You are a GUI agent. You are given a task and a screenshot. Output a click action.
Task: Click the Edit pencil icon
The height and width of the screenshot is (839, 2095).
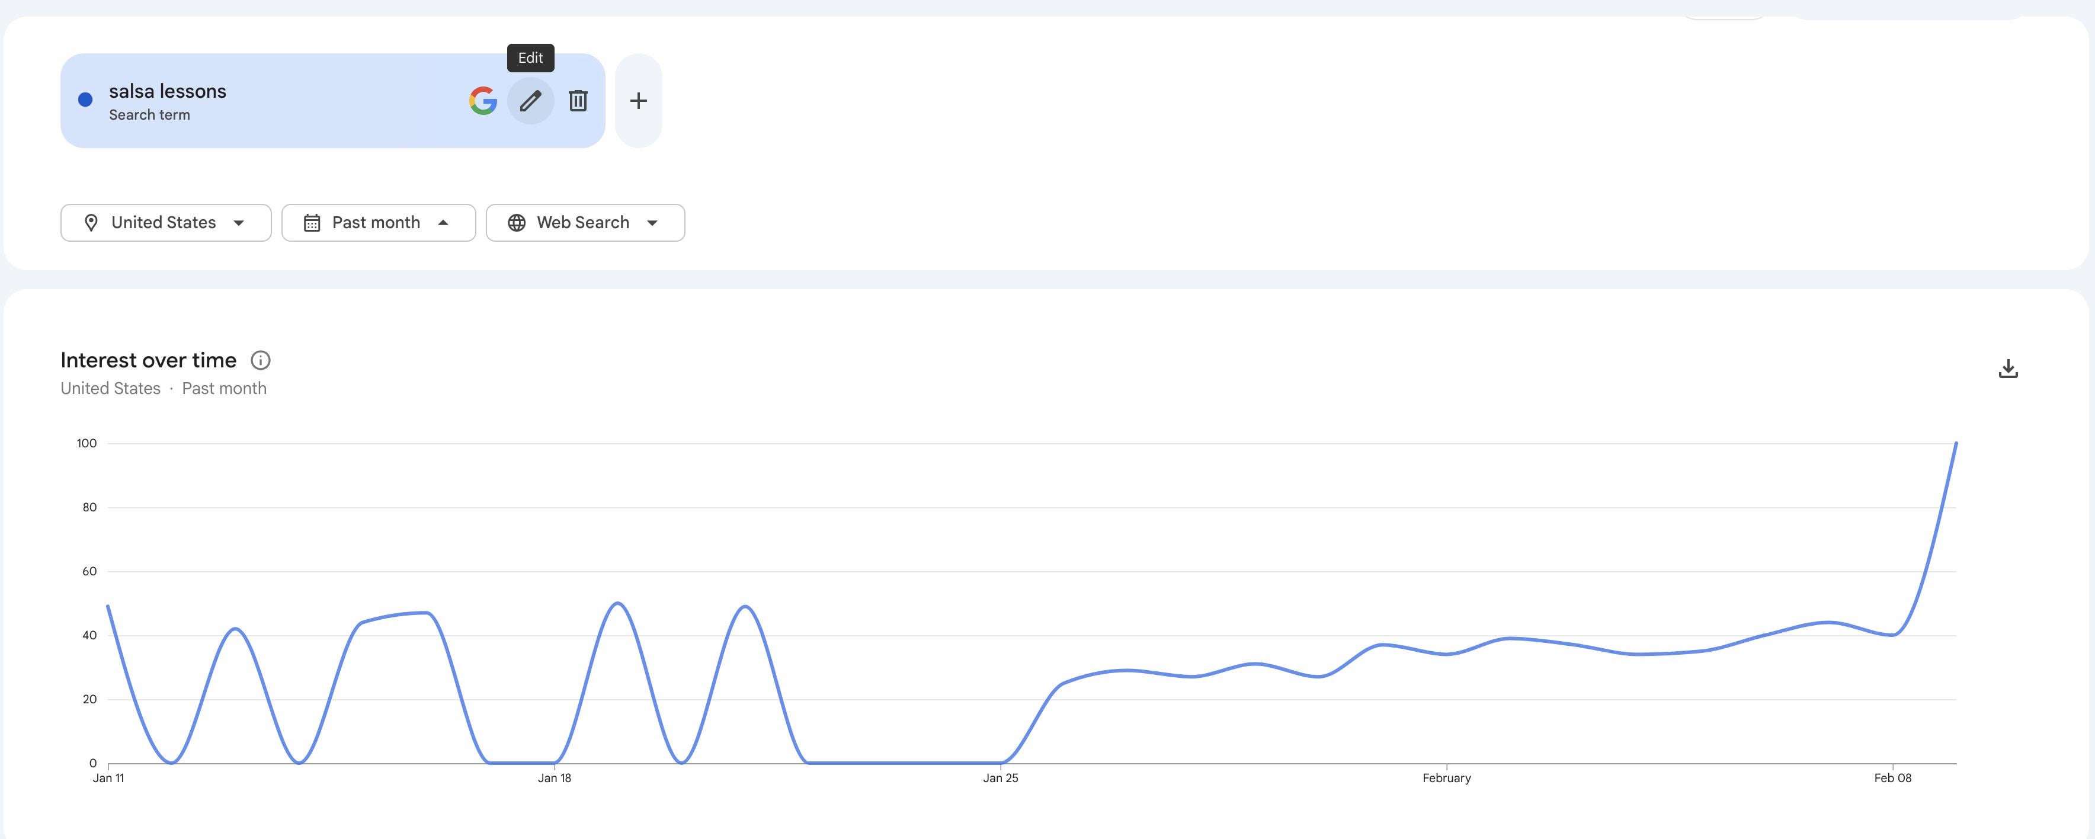pyautogui.click(x=530, y=101)
